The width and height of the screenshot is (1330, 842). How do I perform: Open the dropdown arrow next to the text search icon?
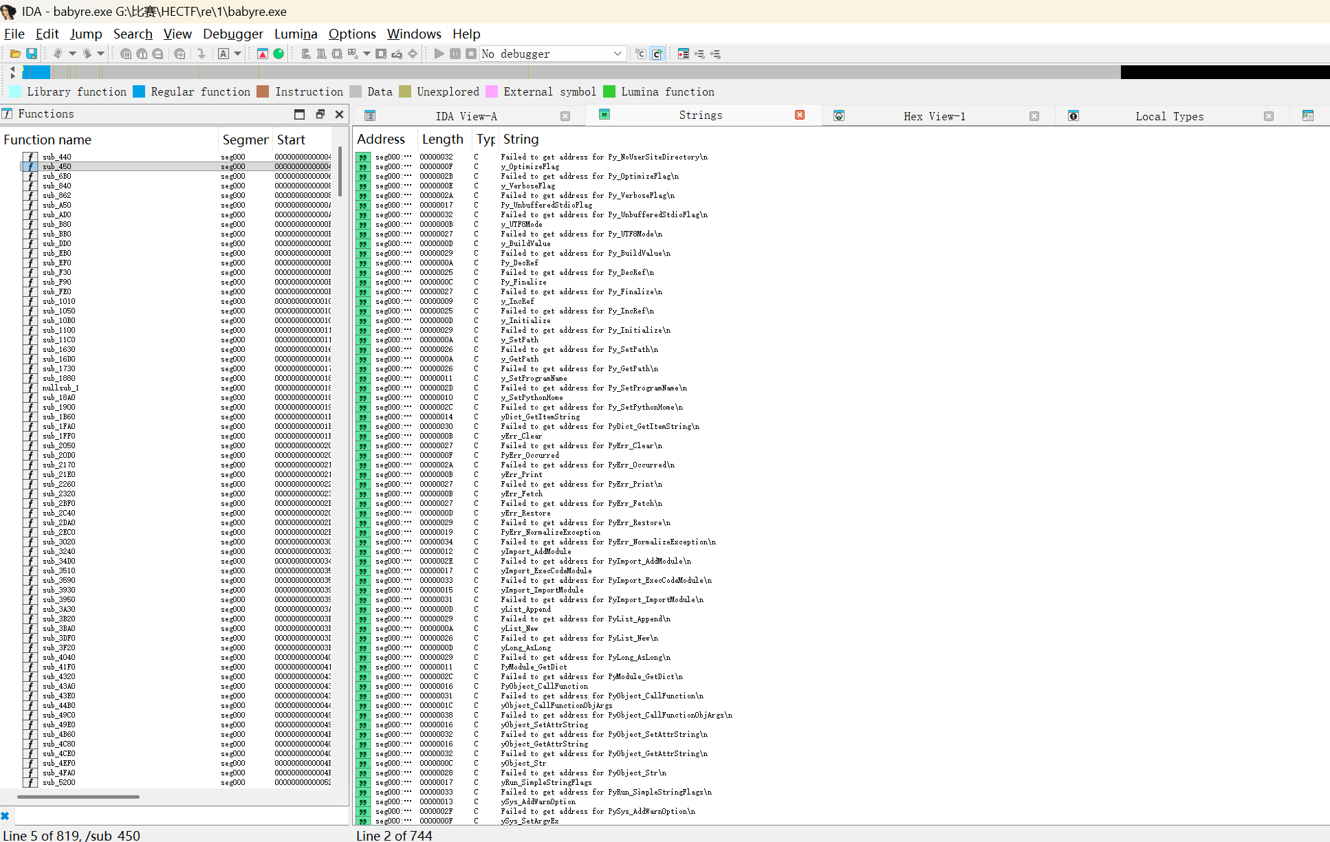click(x=239, y=54)
